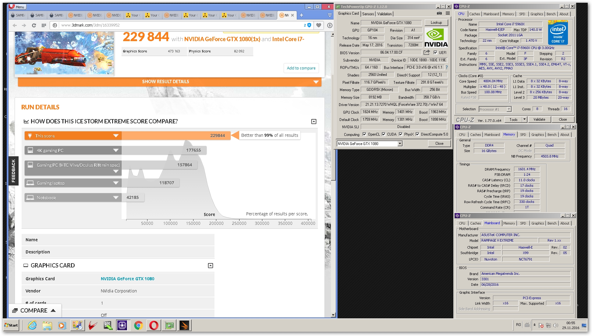Collapse the score comparison section box icon
Screen dimensions: 592x336
click(314, 122)
